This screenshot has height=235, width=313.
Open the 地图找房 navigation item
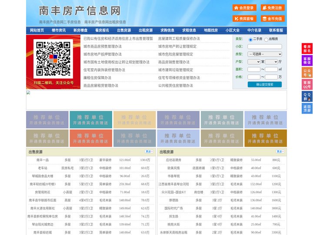(x=211, y=30)
